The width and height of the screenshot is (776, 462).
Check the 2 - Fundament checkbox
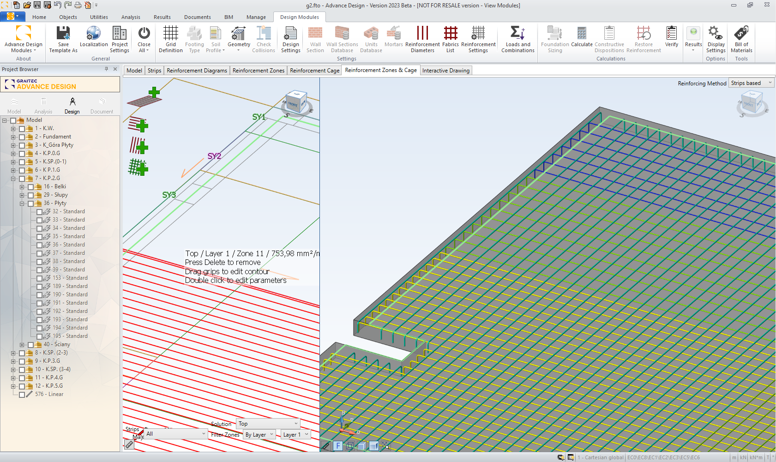(22, 137)
